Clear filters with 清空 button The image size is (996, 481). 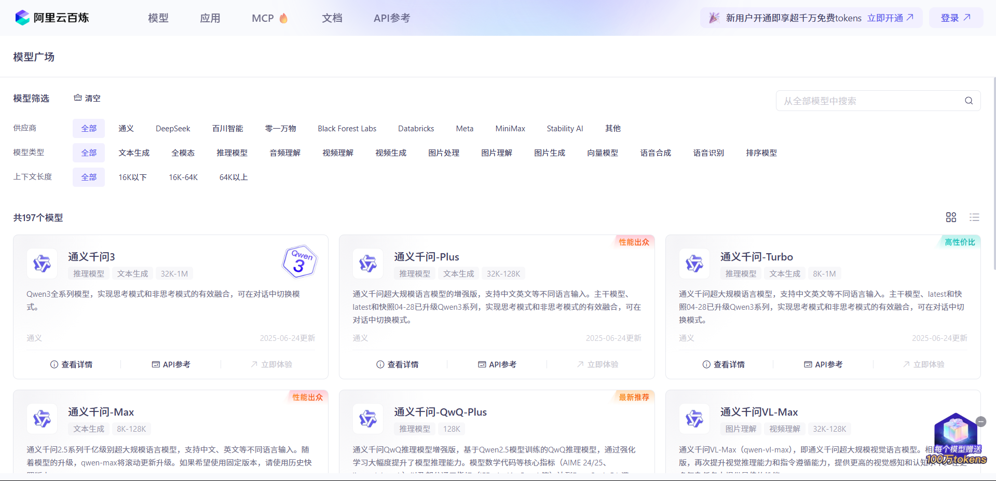[x=87, y=98]
